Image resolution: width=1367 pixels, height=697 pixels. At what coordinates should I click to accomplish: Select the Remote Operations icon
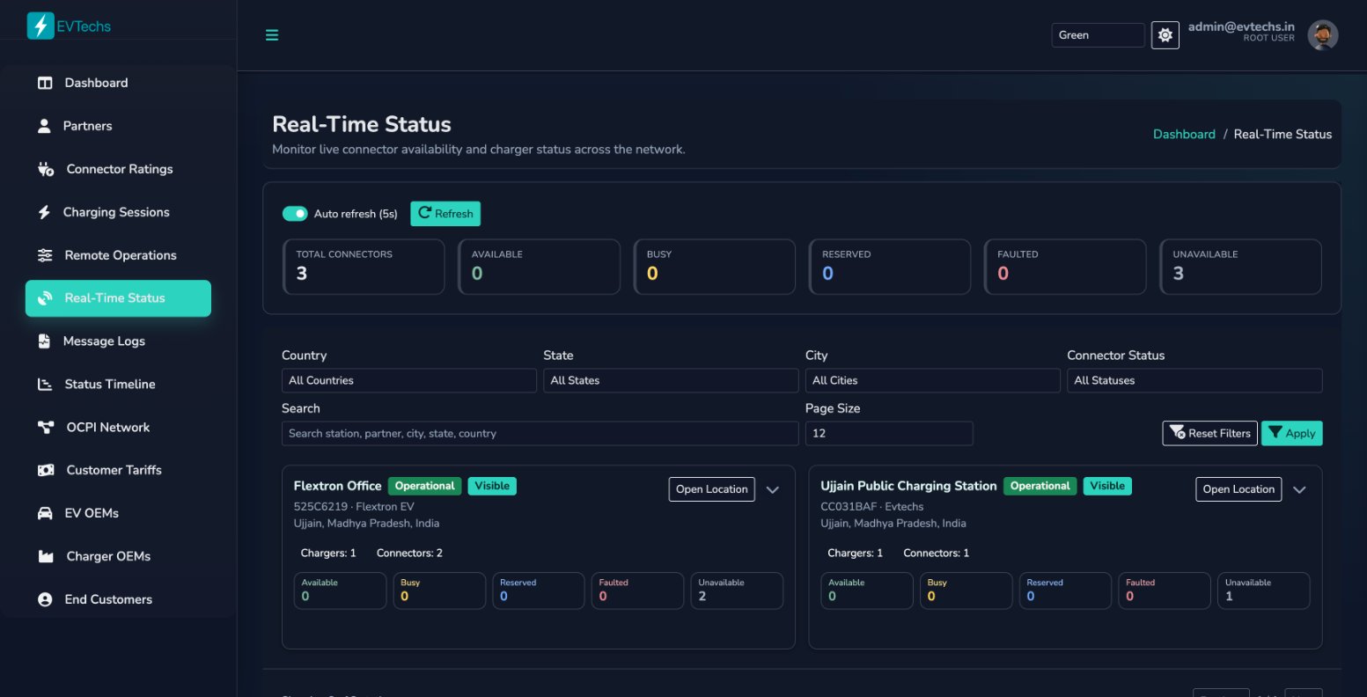pos(43,255)
